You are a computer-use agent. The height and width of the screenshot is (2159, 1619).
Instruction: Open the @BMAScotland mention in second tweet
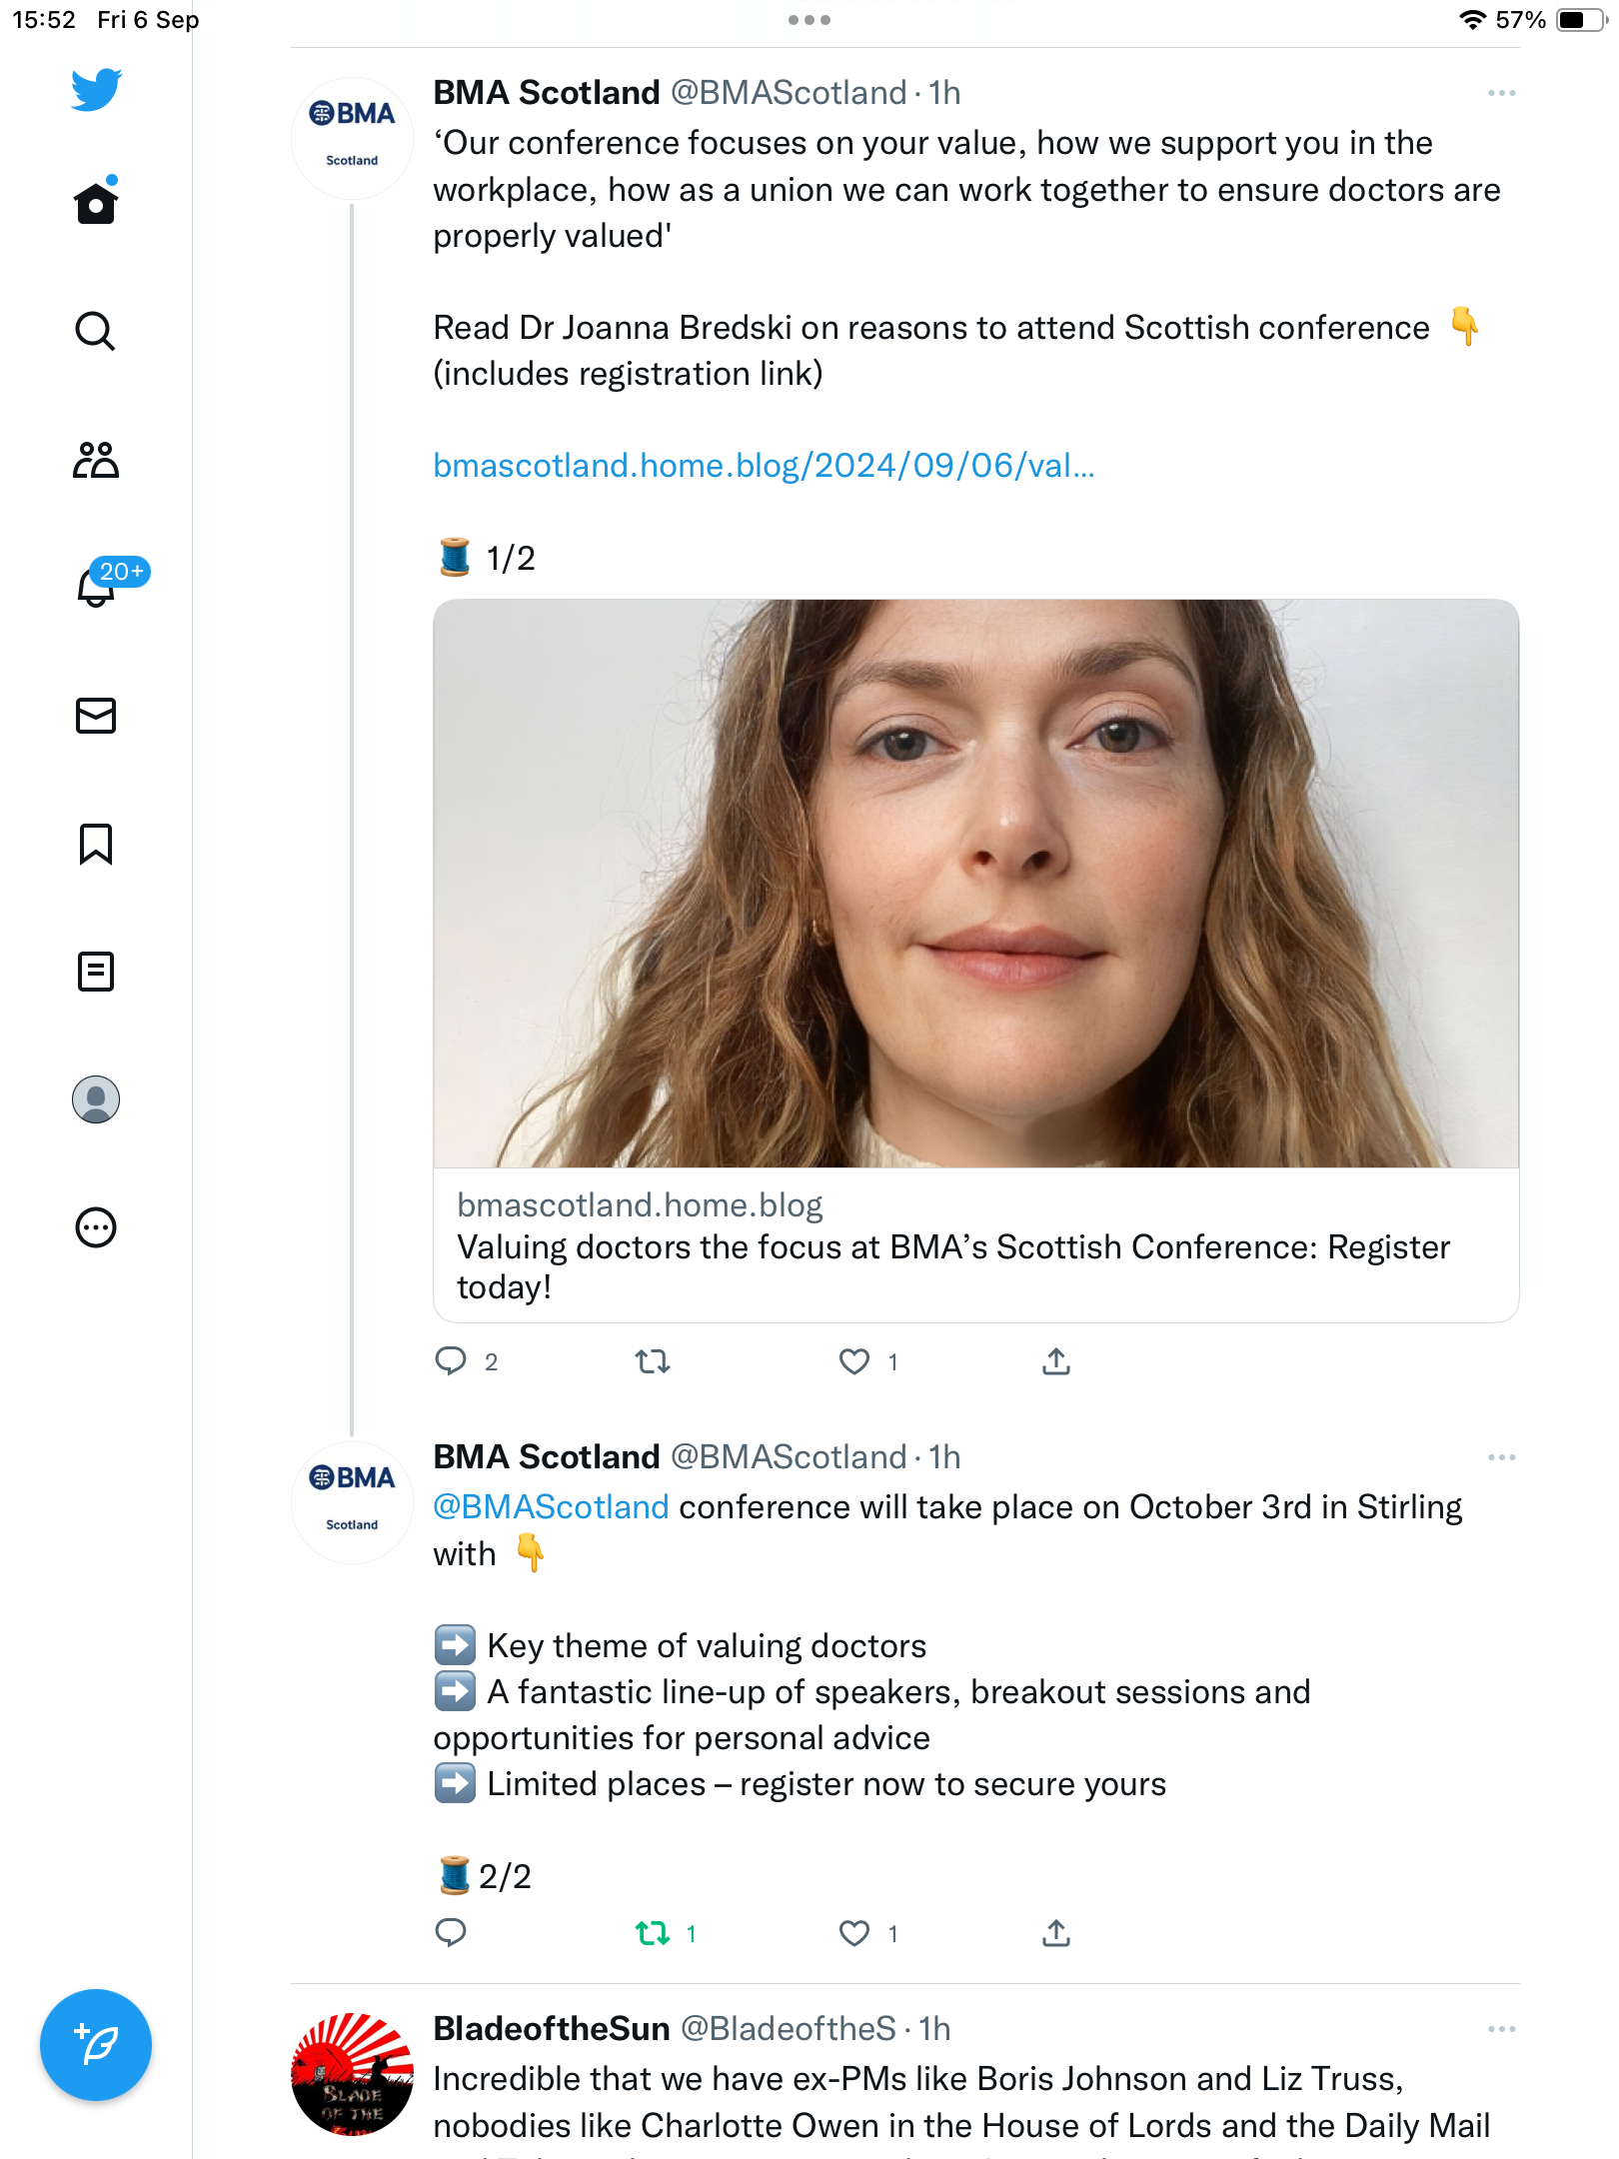point(551,1507)
